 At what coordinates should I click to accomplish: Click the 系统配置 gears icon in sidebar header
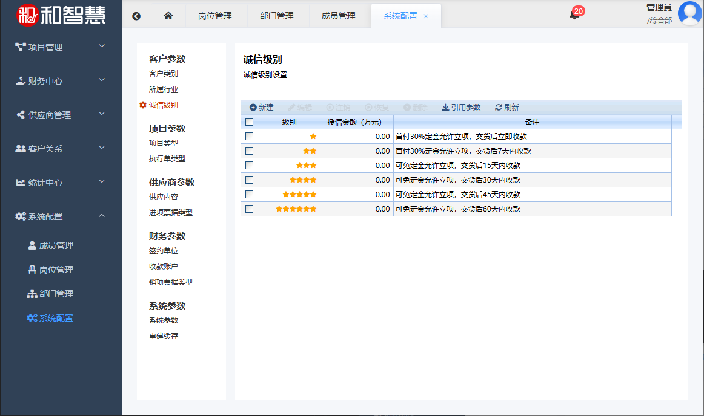click(21, 216)
